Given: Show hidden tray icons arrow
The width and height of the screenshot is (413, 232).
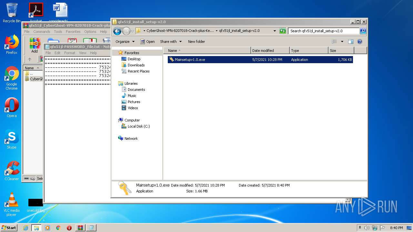Looking at the screenshot, I should [x=360, y=228].
